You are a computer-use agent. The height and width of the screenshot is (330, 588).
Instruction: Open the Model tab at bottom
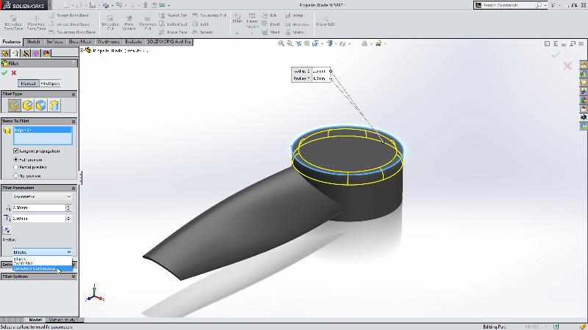(x=35, y=320)
